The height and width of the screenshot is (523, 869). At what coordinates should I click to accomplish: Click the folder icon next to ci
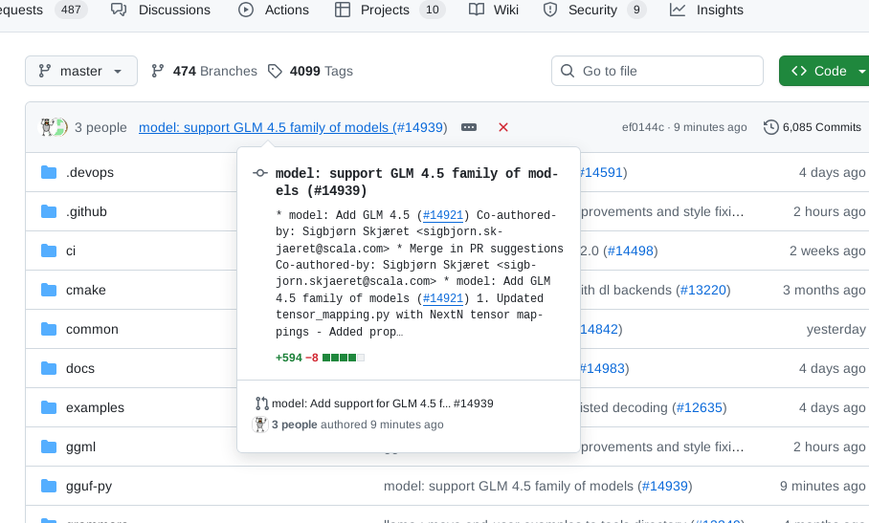tap(49, 251)
